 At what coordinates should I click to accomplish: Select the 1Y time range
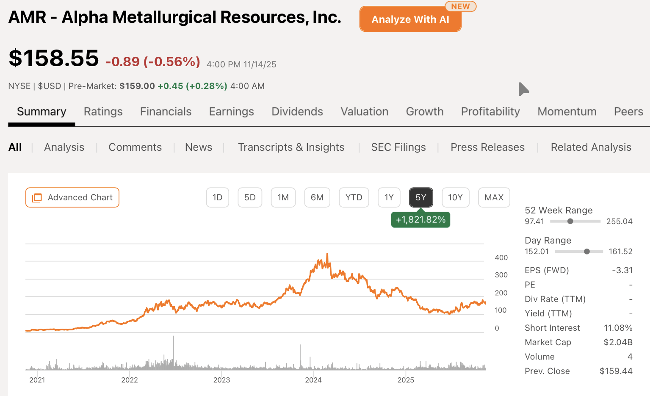pyautogui.click(x=389, y=197)
